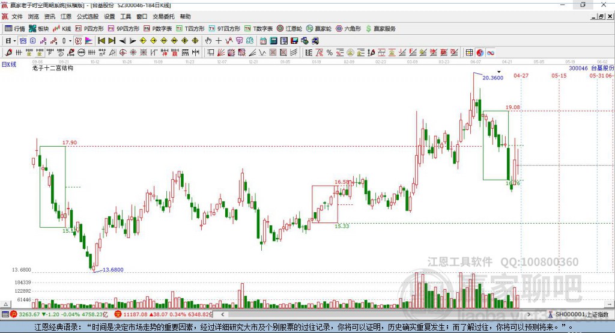Open the 交易委托 menu
615x333 pixels.
pos(163,16)
